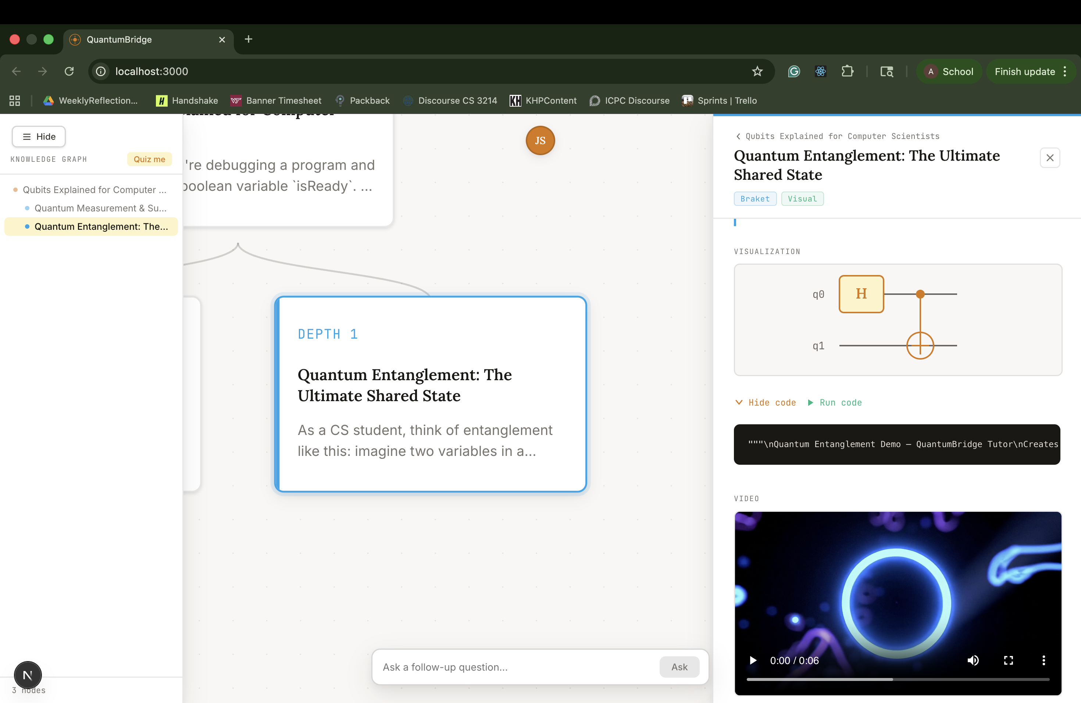Enter video fullscreen mode
The image size is (1081, 703).
pos(1008,660)
